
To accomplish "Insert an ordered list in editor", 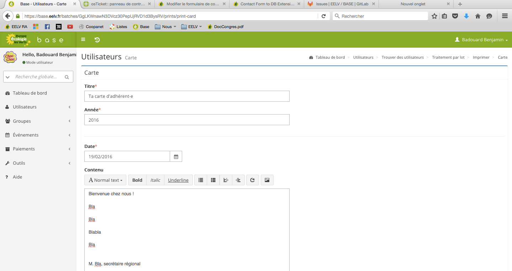I will pos(213,180).
